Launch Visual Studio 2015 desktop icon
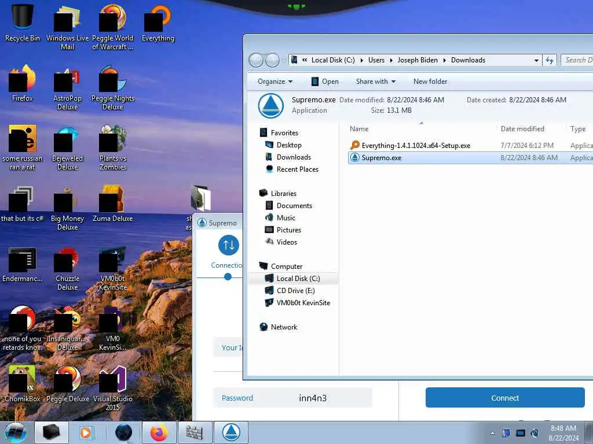The height and width of the screenshot is (444, 593). click(x=112, y=388)
